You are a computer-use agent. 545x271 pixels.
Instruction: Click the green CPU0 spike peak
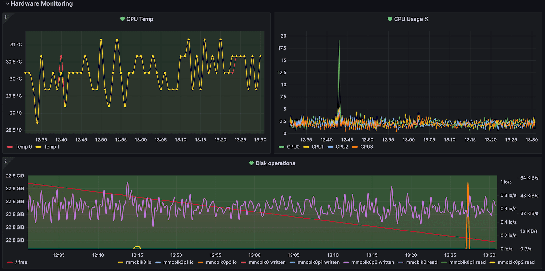[339, 41]
